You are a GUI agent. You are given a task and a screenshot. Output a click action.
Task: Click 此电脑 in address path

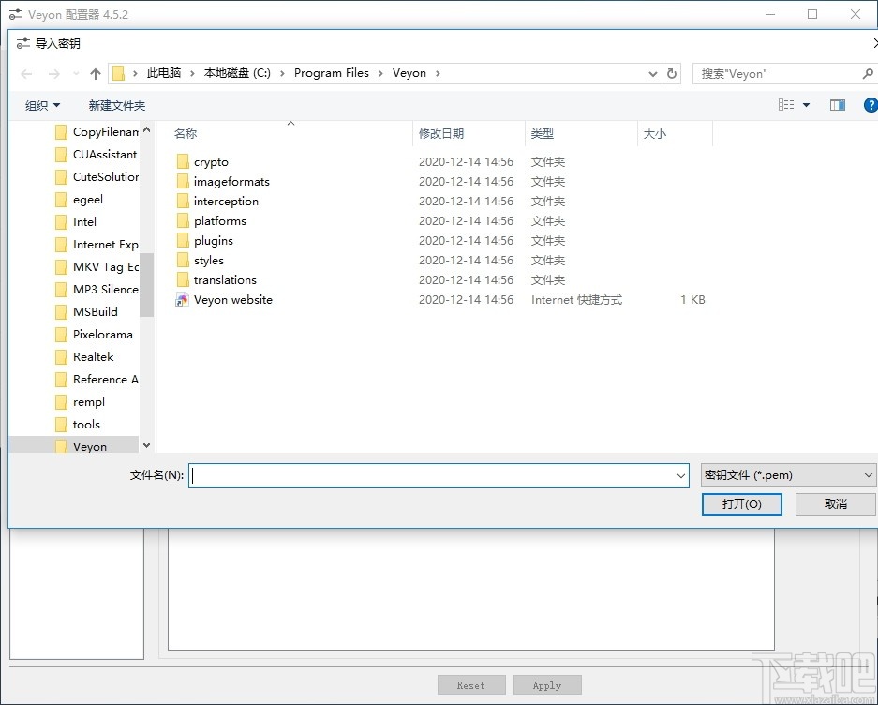163,73
